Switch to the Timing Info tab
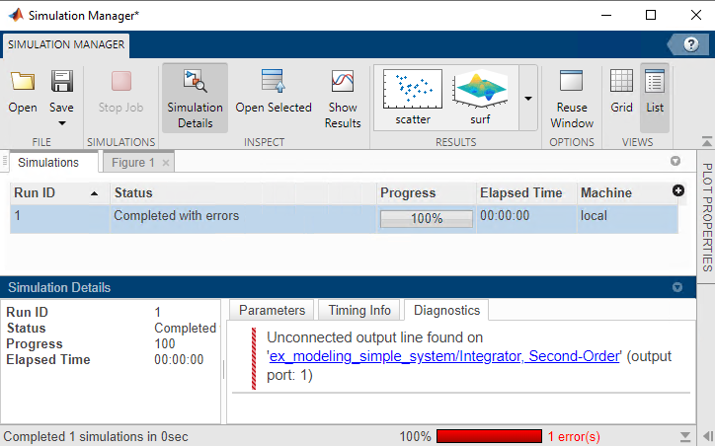Image resolution: width=715 pixels, height=446 pixels. tap(359, 310)
